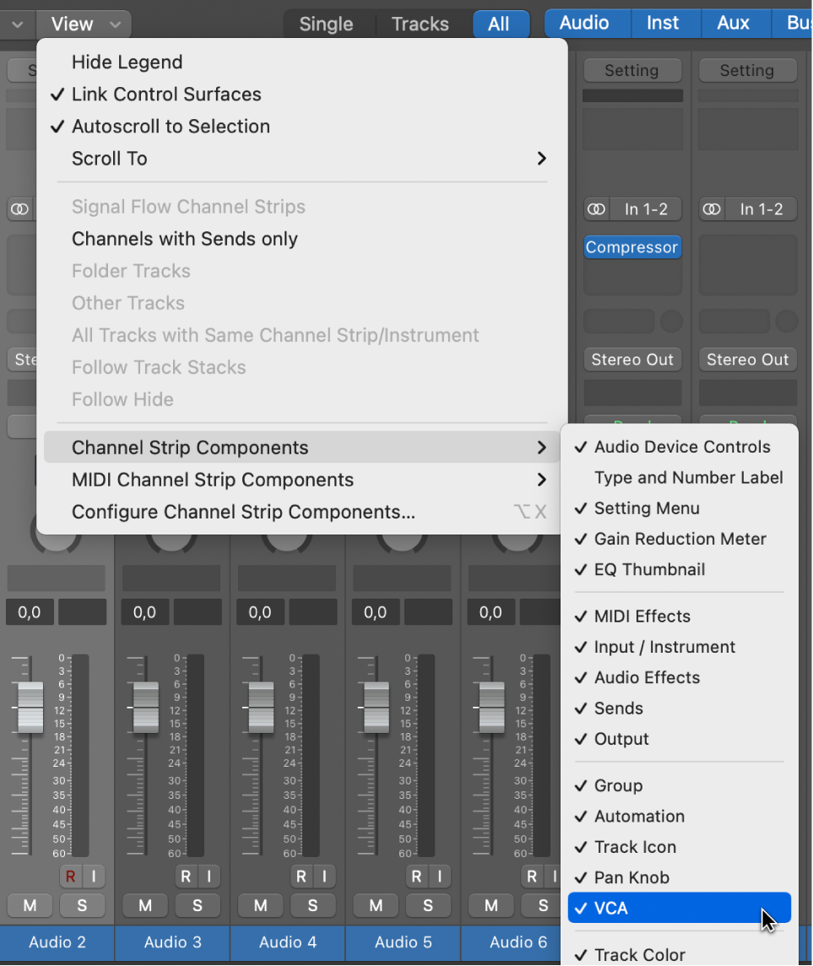Open In 1-2 input on rightmost strip
This screenshot has height=966, width=813.
[762, 209]
